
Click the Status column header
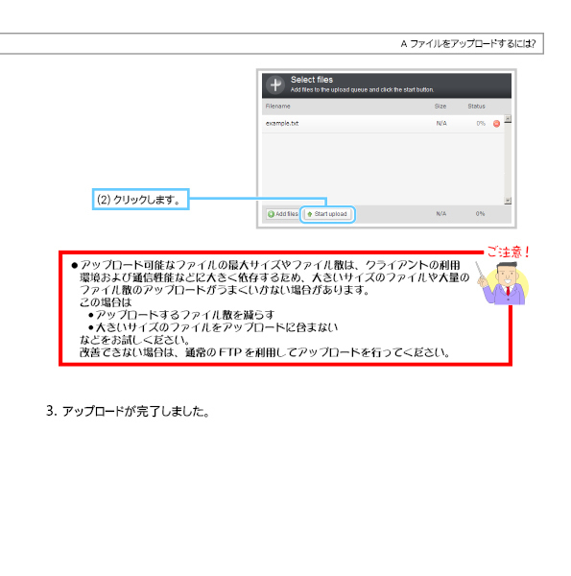tap(476, 107)
